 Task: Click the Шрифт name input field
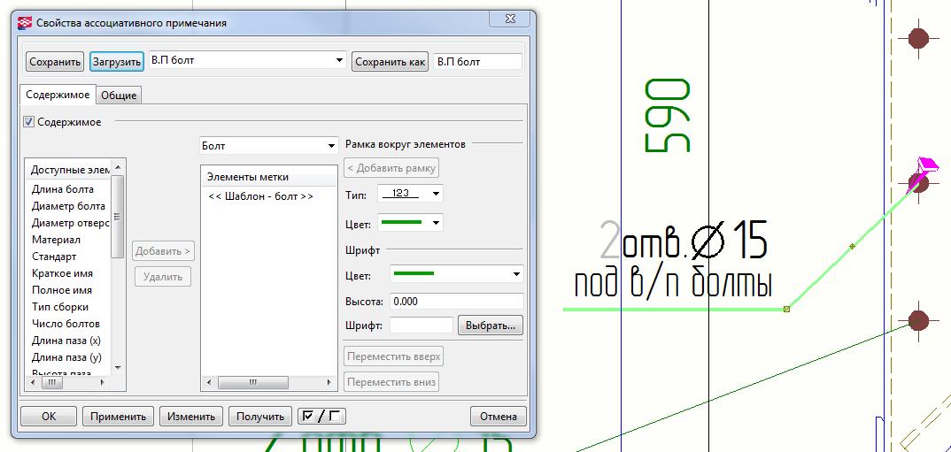click(x=421, y=326)
